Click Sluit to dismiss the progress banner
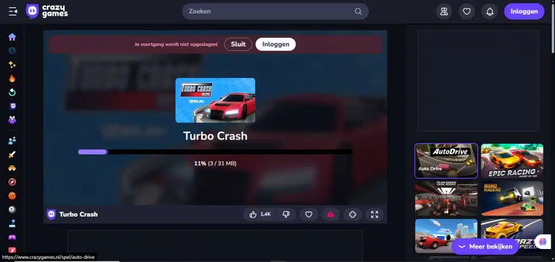 tap(238, 44)
